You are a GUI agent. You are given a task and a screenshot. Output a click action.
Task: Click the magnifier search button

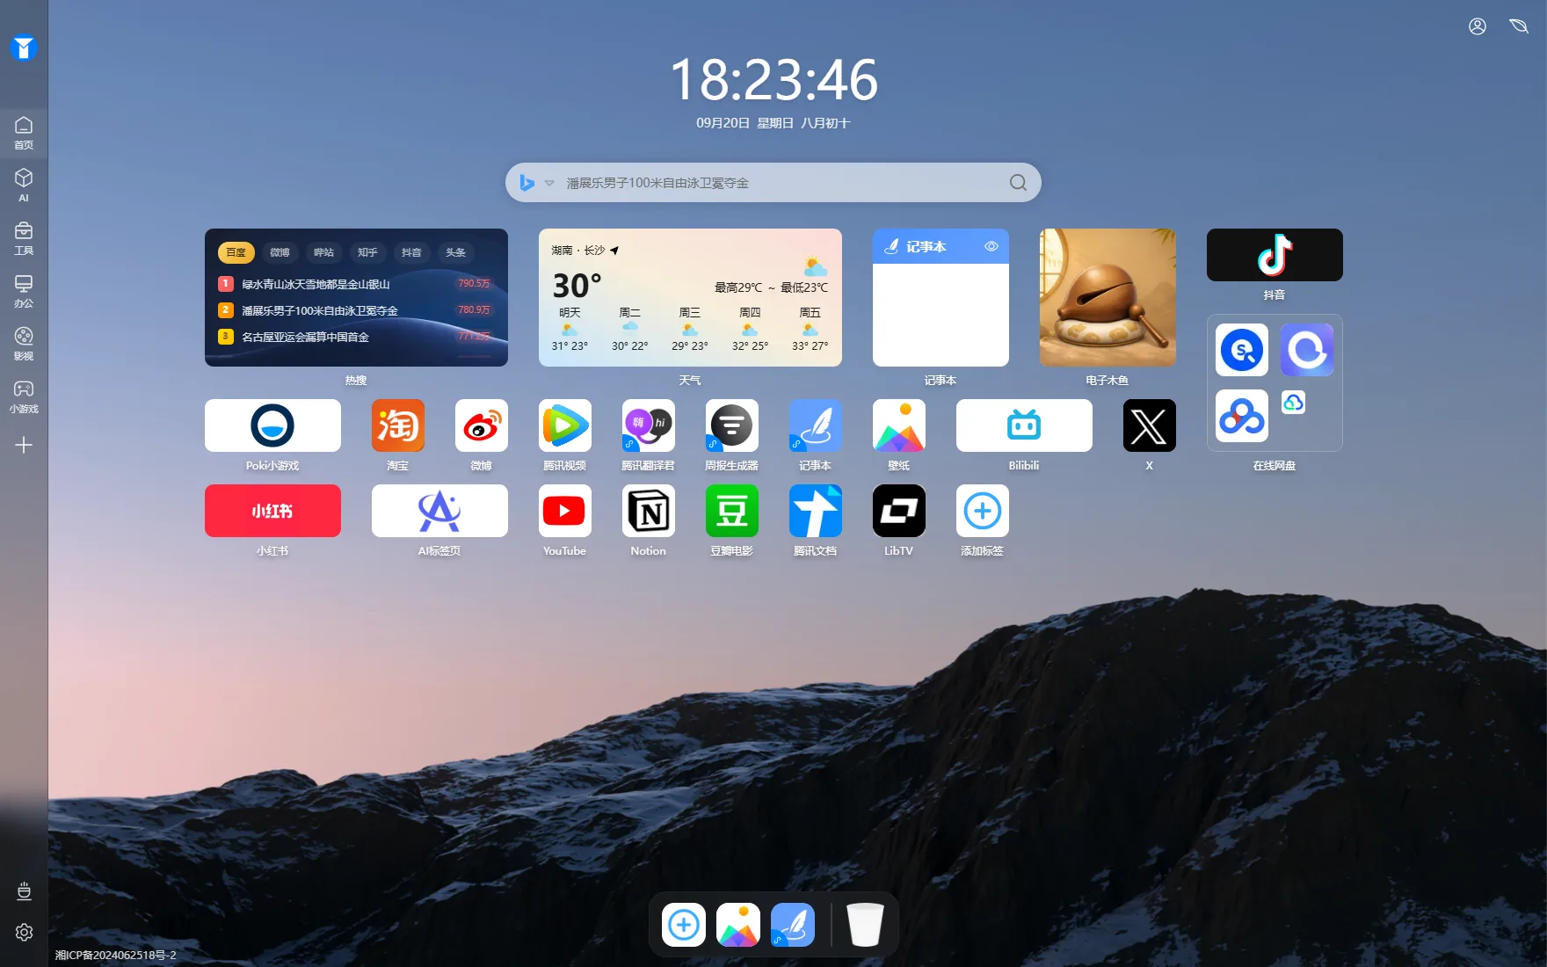1018,183
